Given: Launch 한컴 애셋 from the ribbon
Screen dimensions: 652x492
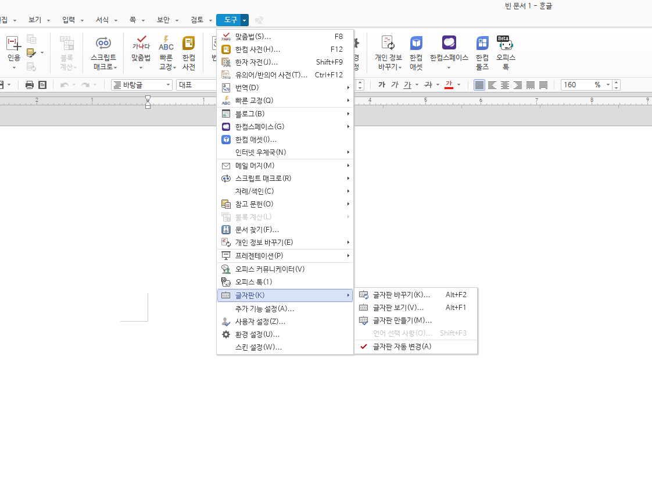Looking at the screenshot, I should click(416, 53).
